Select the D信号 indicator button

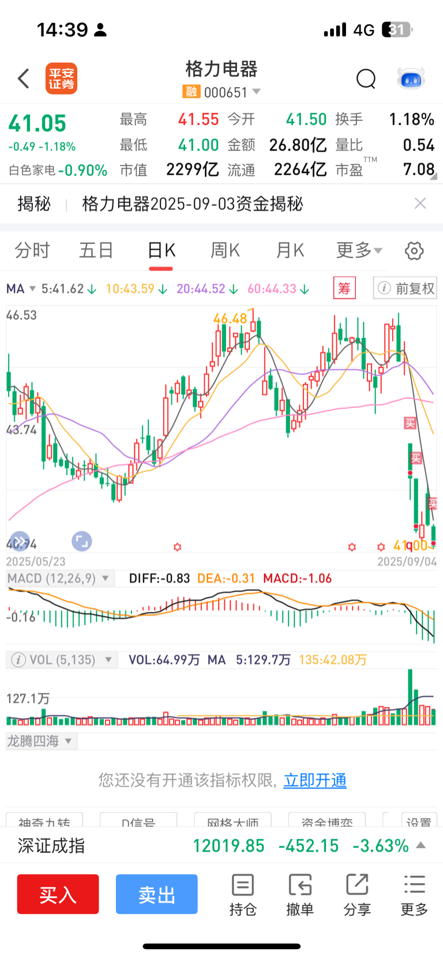click(138, 821)
